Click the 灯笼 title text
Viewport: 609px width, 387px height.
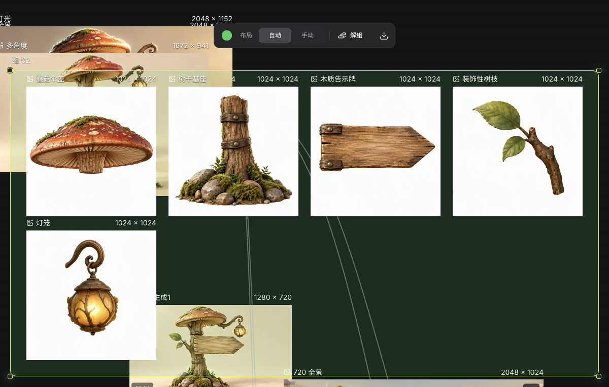click(43, 223)
